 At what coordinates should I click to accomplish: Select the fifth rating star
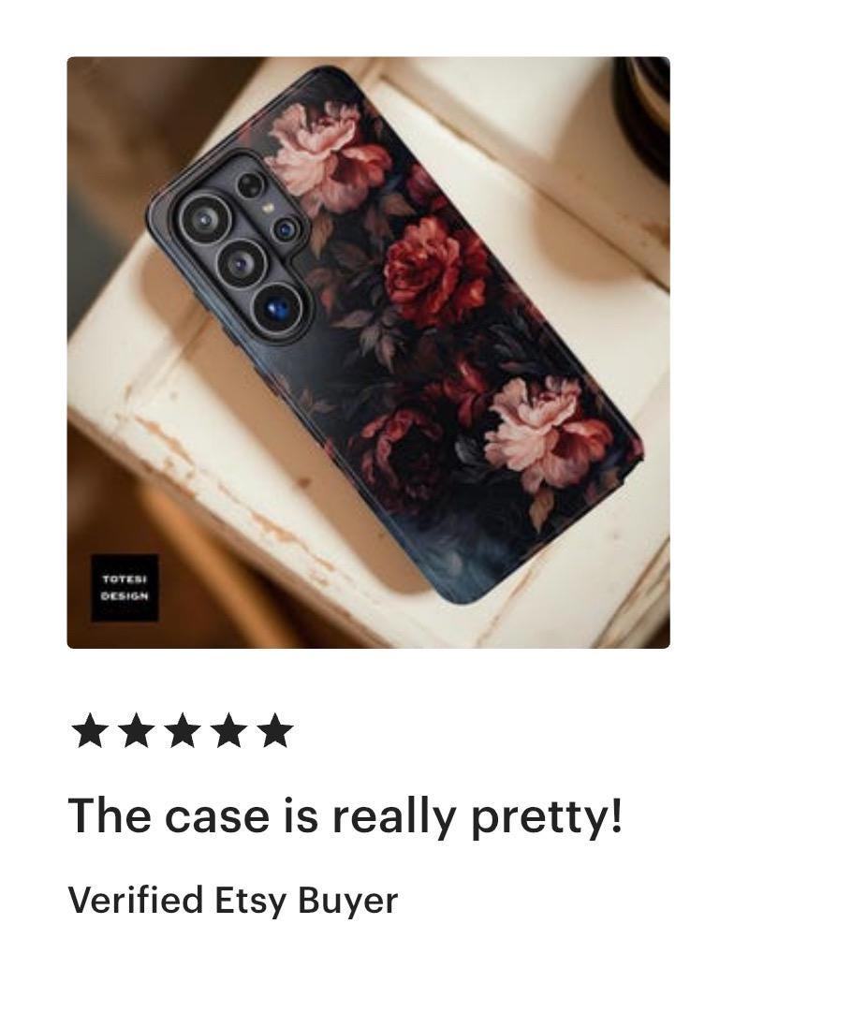[275, 731]
